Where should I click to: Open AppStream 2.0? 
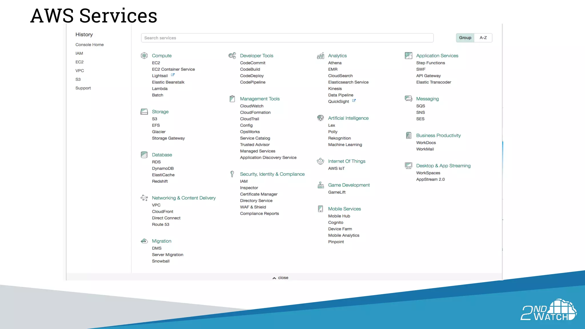pyautogui.click(x=430, y=179)
